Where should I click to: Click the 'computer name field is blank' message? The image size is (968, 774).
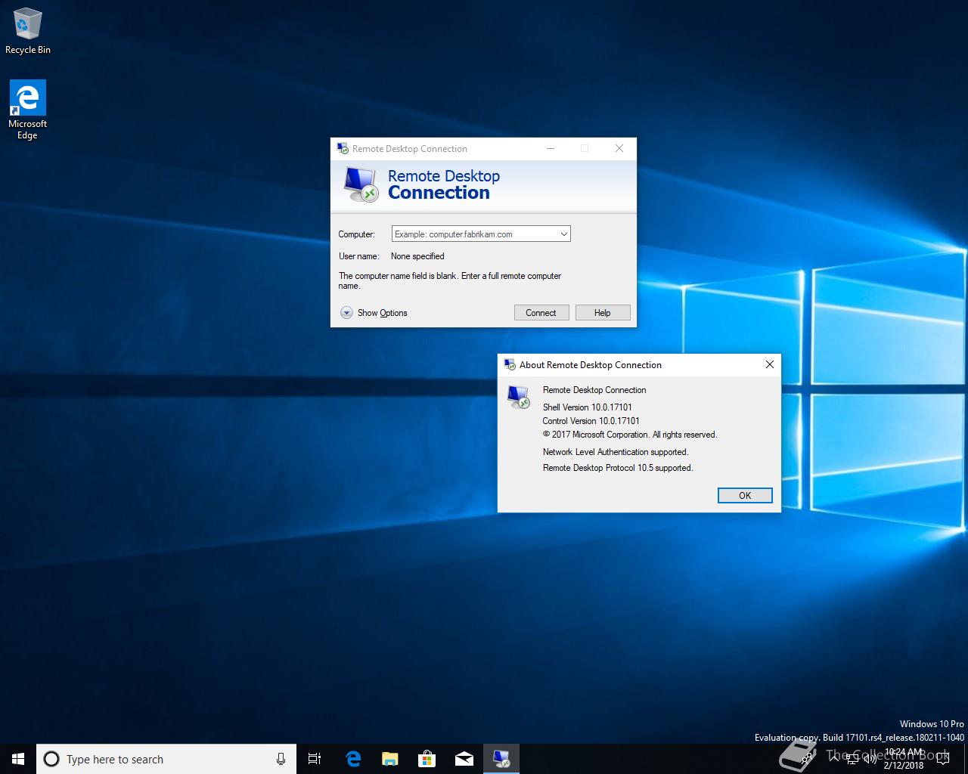tap(450, 280)
